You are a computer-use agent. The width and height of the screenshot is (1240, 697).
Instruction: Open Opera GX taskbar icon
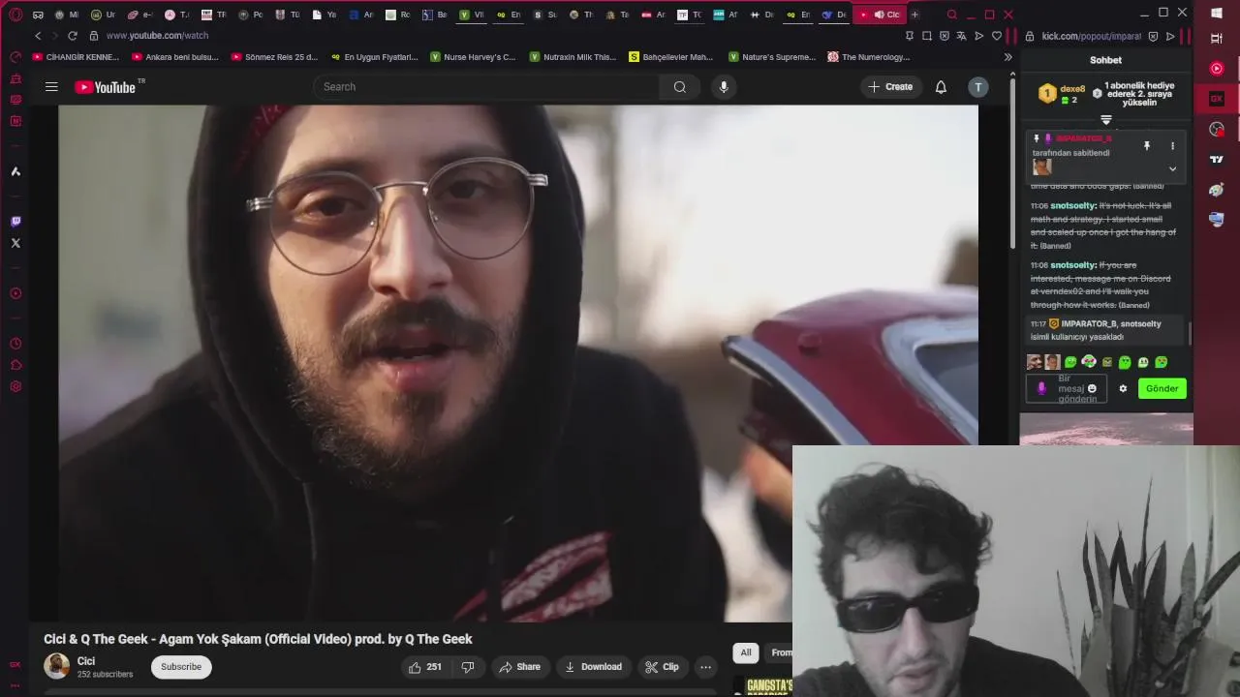[x=1217, y=99]
